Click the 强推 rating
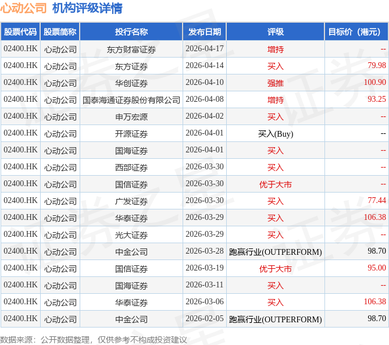Image resolution: width=389 pixels, height=345 pixels. click(275, 83)
